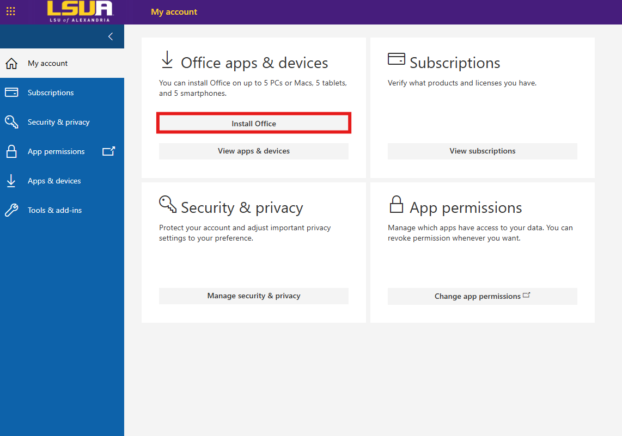The width and height of the screenshot is (622, 436).
Task: Click View apps & devices button
Action: (254, 151)
